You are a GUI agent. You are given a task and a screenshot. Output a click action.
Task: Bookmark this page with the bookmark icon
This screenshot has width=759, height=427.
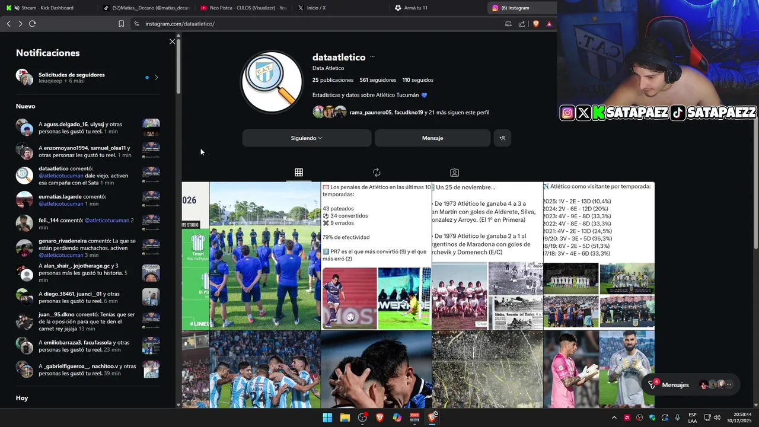point(121,24)
